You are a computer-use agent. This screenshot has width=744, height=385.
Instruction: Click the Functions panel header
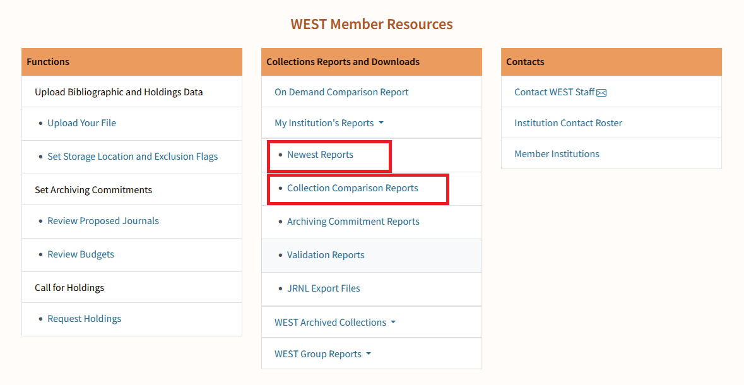click(x=132, y=62)
